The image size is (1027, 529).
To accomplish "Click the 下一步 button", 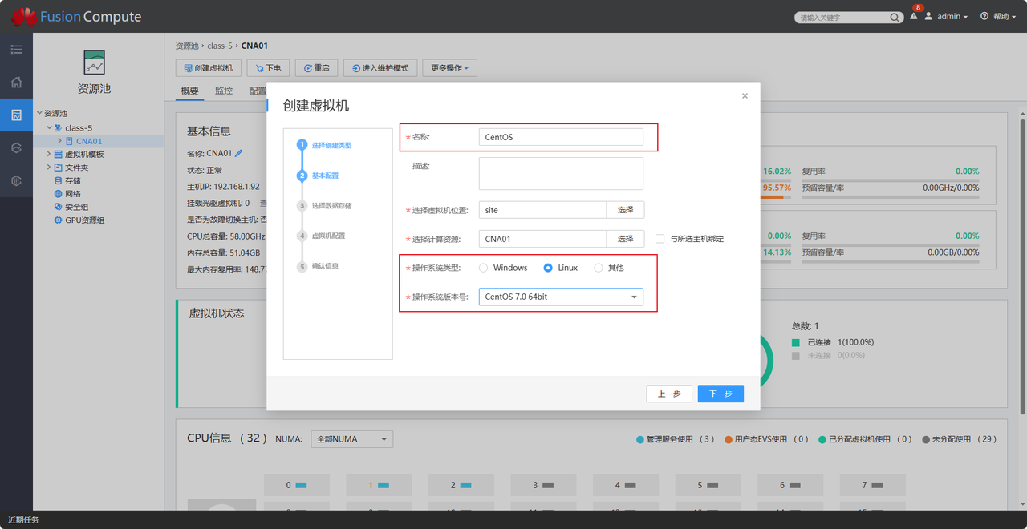I will 720,394.
